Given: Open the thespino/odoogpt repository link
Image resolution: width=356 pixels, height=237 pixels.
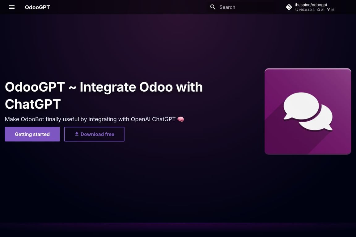Looking at the screenshot, I should tap(311, 5).
